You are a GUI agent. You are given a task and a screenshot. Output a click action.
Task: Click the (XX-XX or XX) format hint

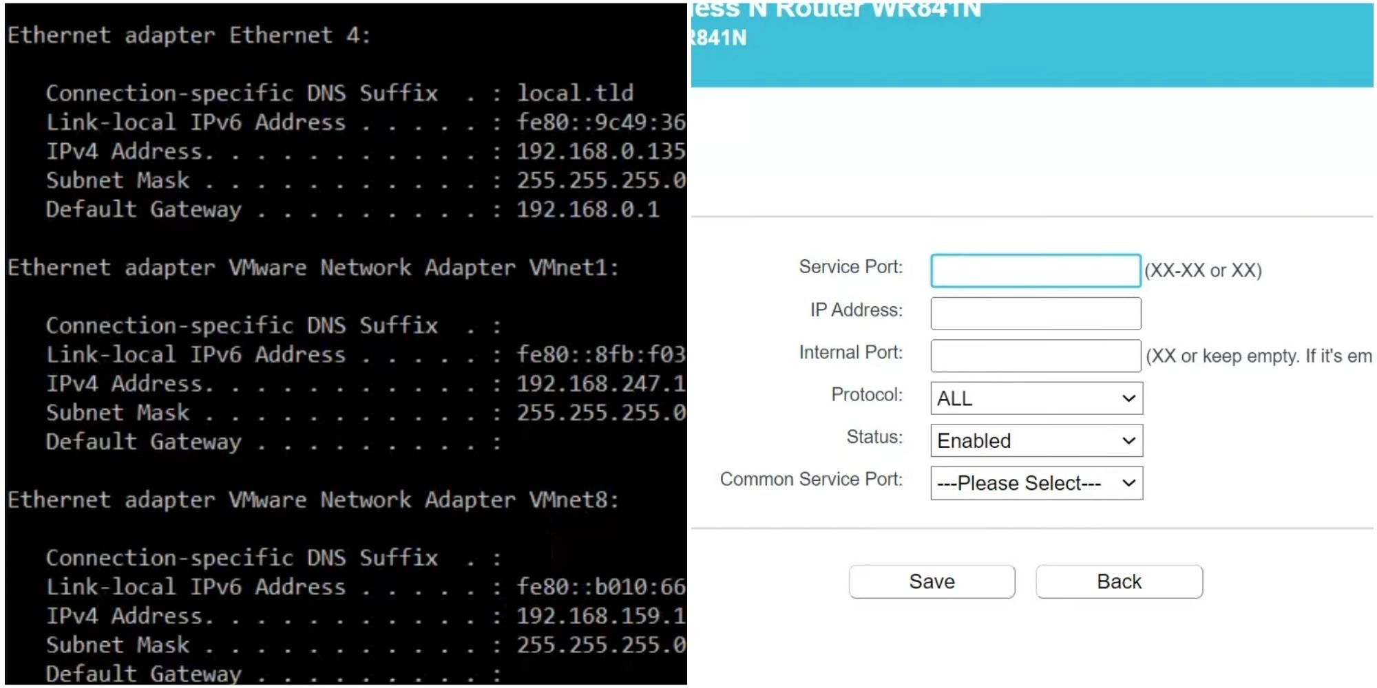click(x=1203, y=270)
